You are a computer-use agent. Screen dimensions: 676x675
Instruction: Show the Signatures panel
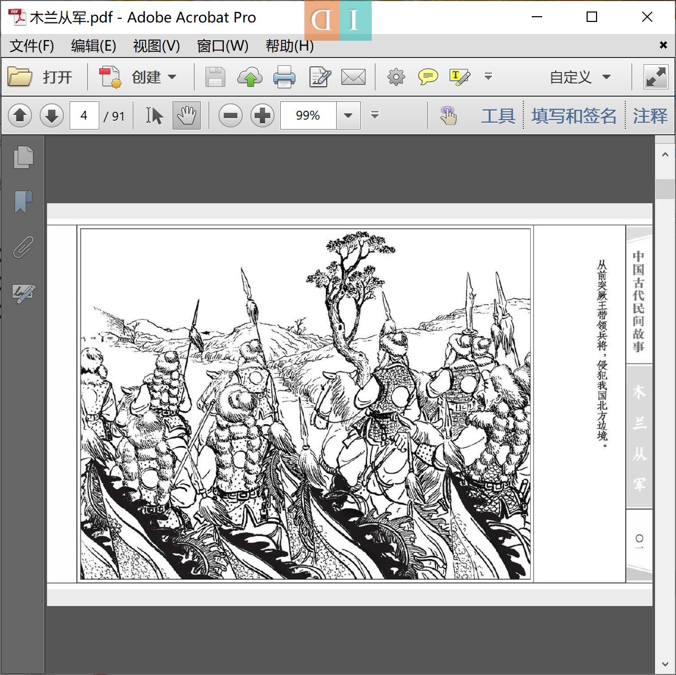(23, 293)
